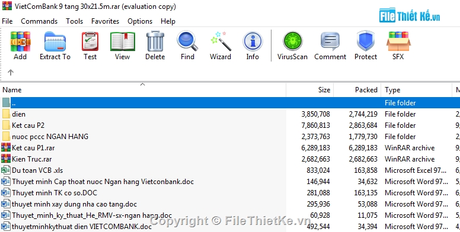Click the Kien Truc.rar archive icon
460x232 pixels.
tap(6, 159)
